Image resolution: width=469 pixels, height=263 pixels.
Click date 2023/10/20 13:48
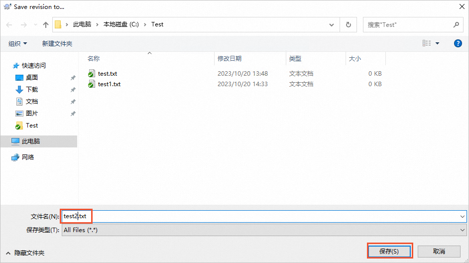tap(242, 74)
